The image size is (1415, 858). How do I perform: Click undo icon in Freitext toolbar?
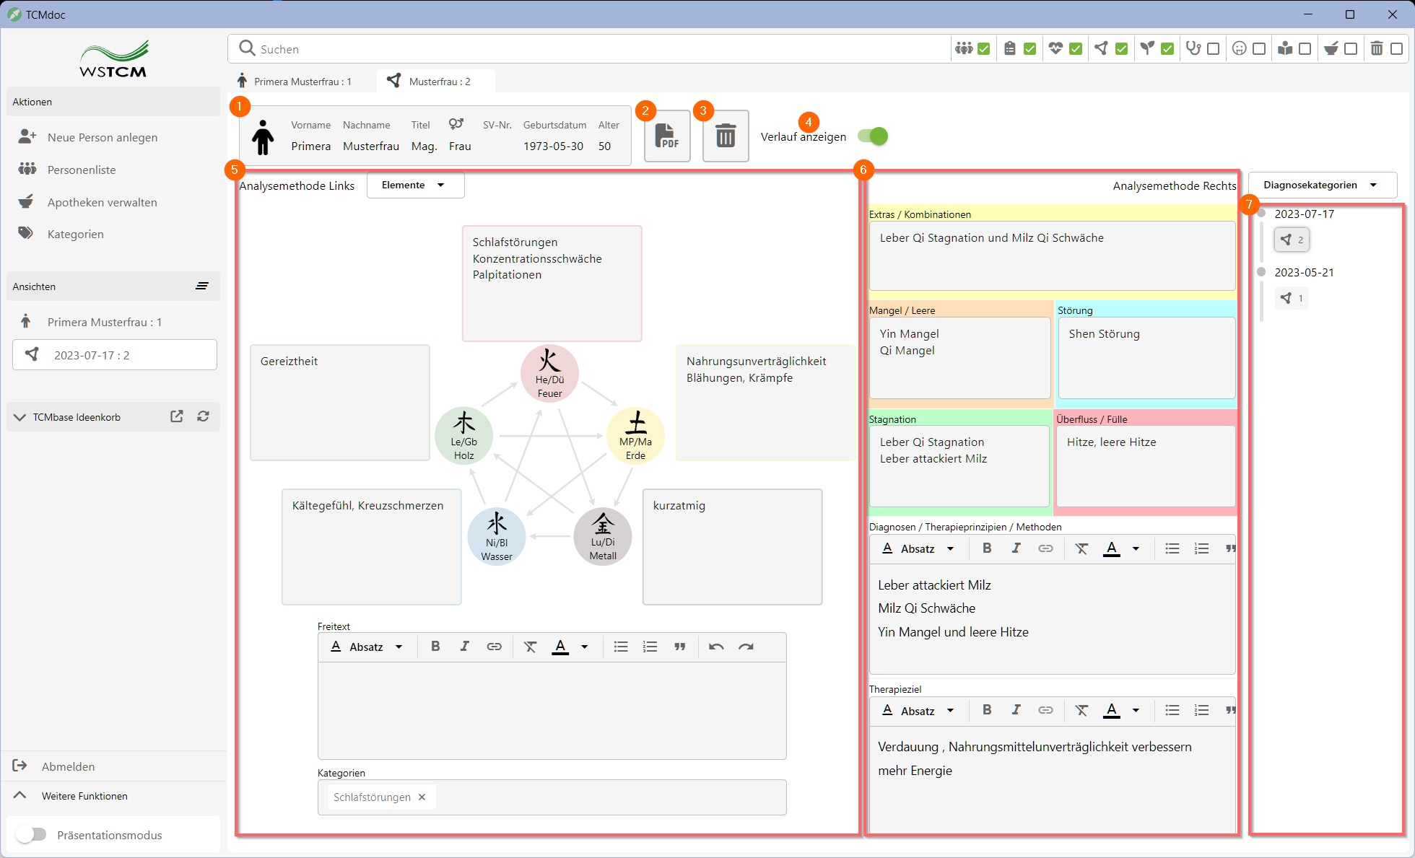point(716,647)
